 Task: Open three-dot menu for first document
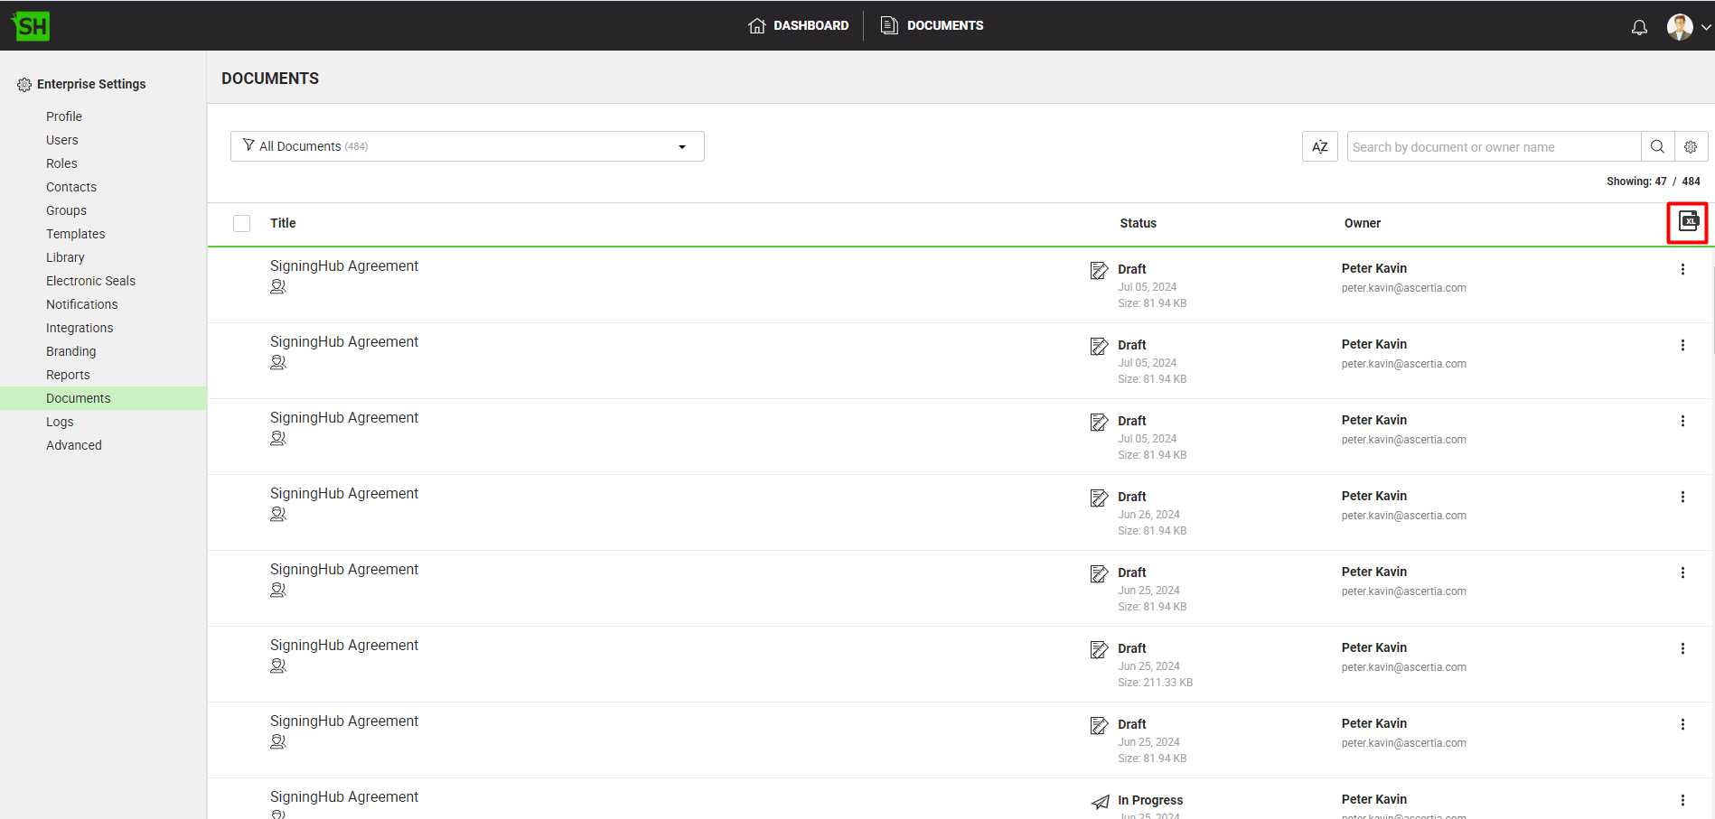pos(1682,270)
